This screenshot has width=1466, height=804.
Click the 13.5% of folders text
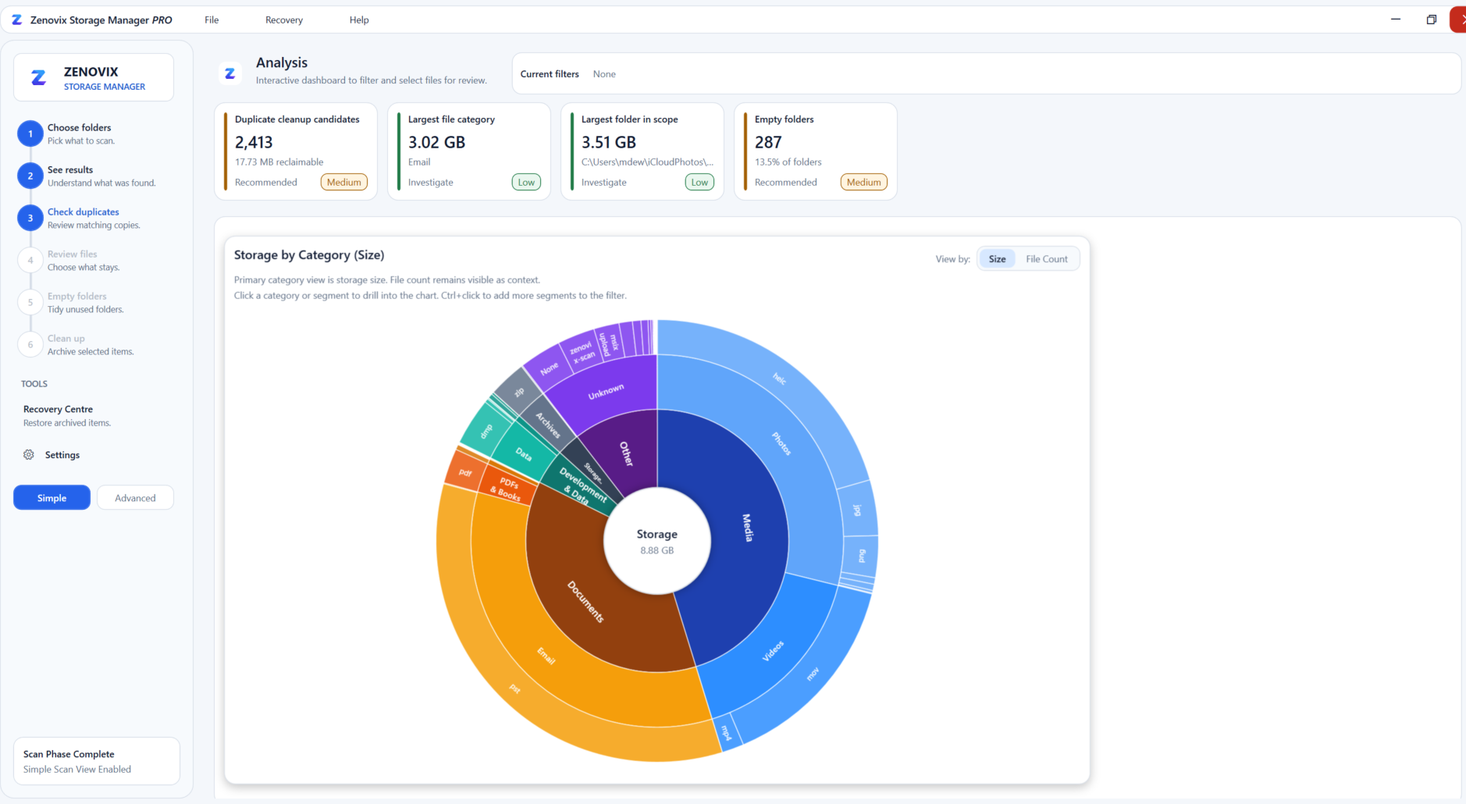pyautogui.click(x=788, y=162)
